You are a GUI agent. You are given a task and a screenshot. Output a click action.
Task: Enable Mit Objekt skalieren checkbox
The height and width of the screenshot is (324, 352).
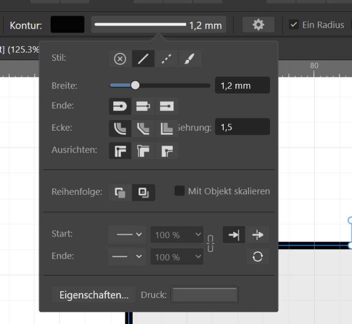point(180,191)
